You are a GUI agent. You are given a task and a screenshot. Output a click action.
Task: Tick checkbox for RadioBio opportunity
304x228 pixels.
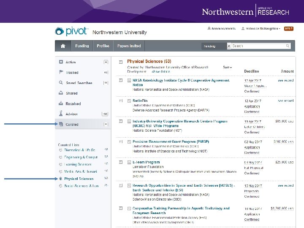121,100
